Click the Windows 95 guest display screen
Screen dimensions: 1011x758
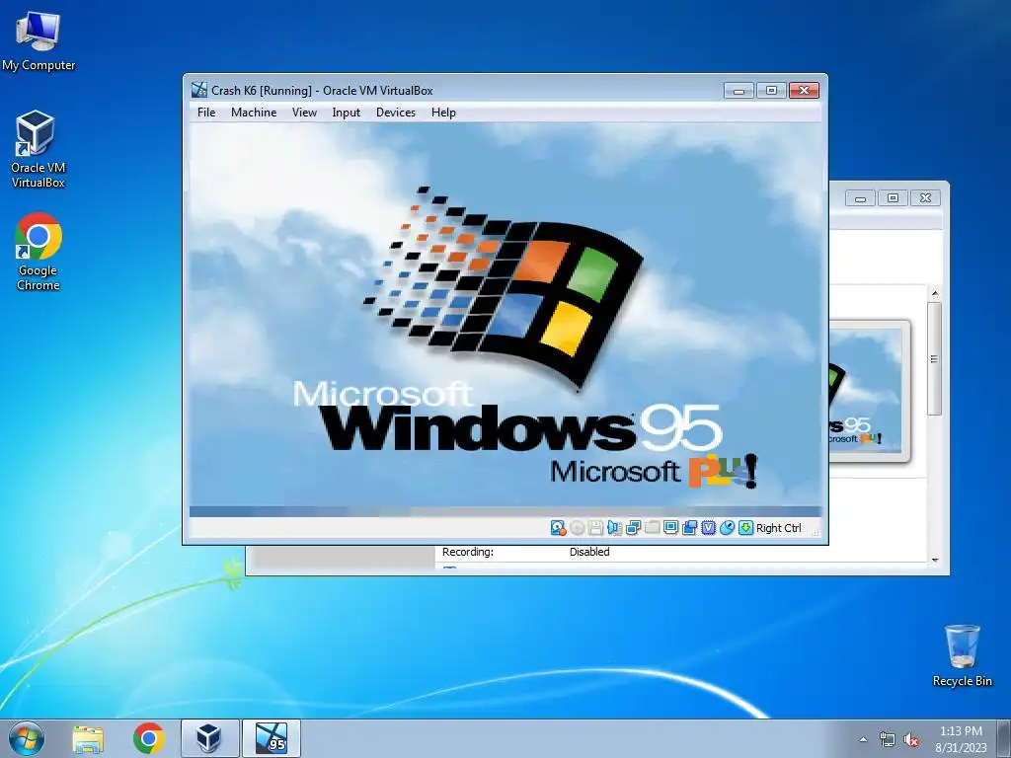point(505,319)
